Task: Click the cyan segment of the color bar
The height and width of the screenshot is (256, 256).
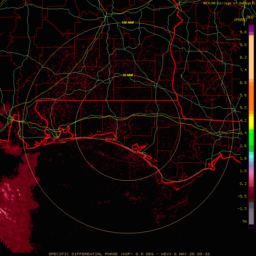Action: (251, 156)
